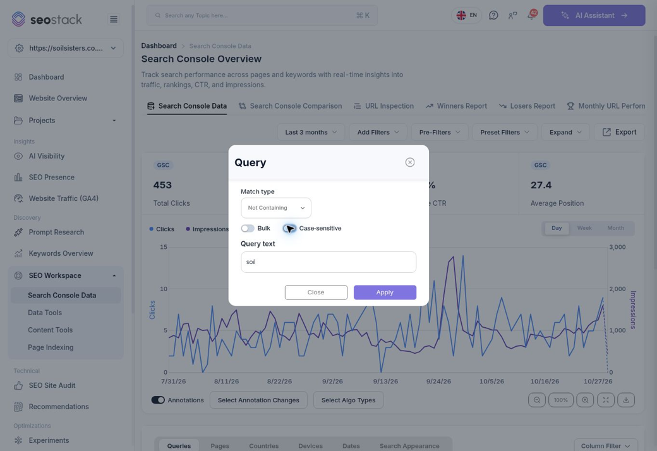Open the notifications bell icon
Screen dimensions: 657x451
[531, 15]
